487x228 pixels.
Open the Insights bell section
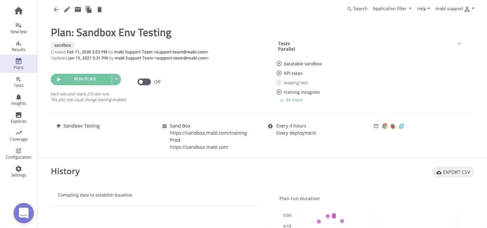(19, 100)
